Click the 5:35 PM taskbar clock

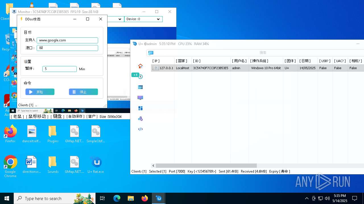tap(340, 198)
